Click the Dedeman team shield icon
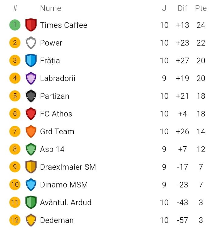Viewport: 217px width, 234px height. (31, 220)
